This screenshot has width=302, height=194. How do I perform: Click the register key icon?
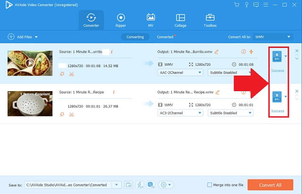(x=246, y=5)
